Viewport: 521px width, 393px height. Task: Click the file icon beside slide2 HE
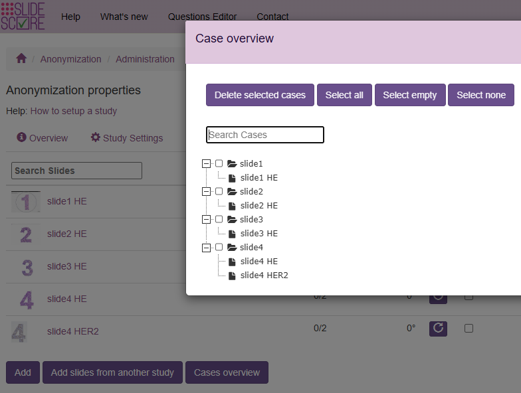232,206
